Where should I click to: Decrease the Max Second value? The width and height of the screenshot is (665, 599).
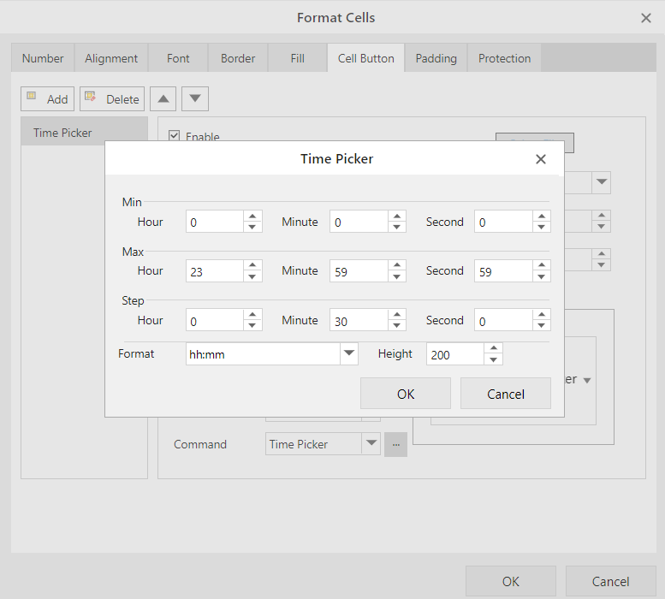(x=541, y=276)
